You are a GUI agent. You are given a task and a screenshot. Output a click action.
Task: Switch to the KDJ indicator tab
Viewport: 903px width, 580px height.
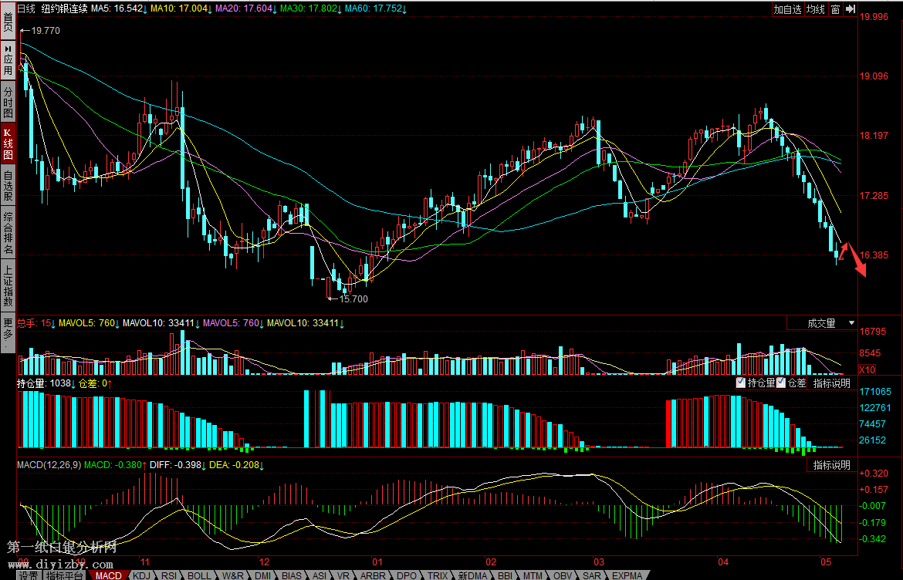(x=142, y=575)
